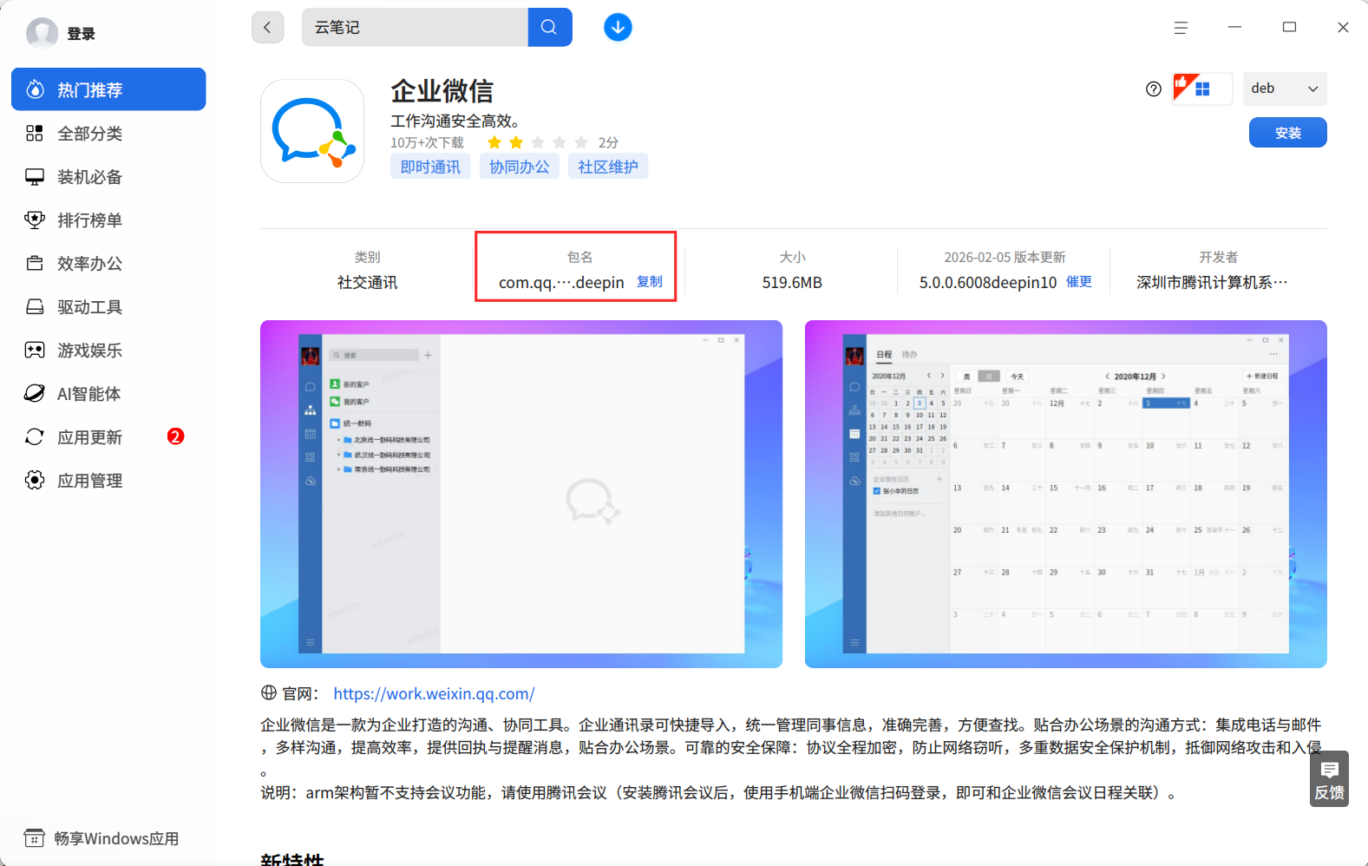Click the 519.6MB size value

tap(792, 282)
